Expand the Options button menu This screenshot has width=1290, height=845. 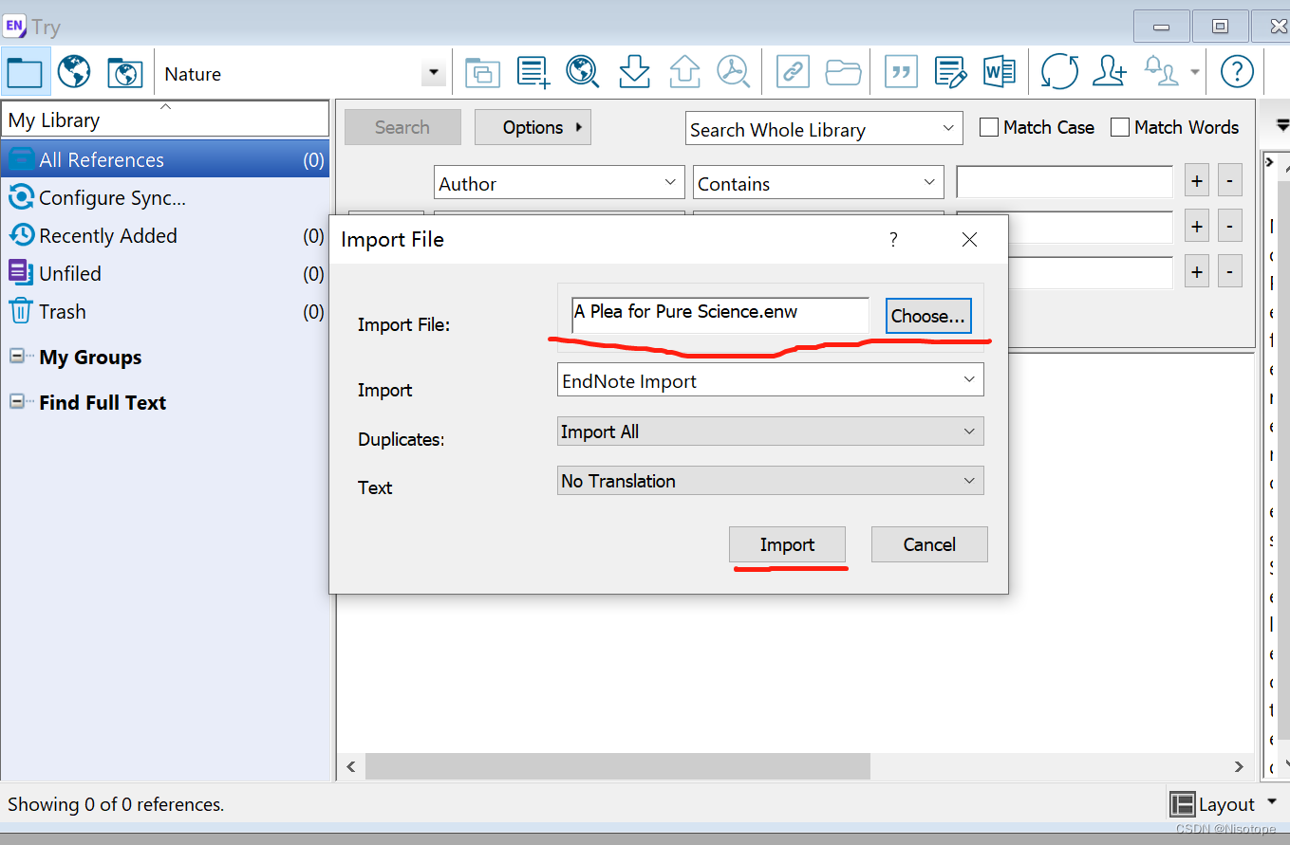(x=533, y=127)
